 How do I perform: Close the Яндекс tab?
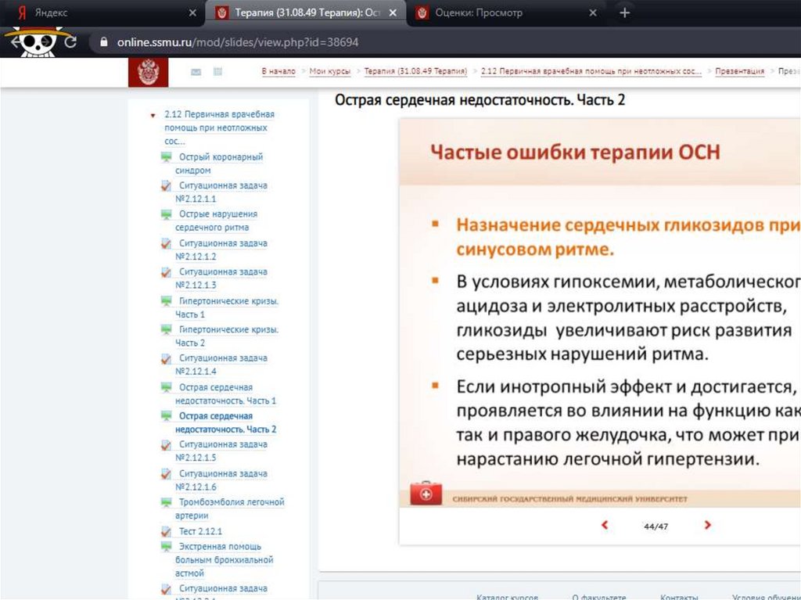pyautogui.click(x=192, y=13)
